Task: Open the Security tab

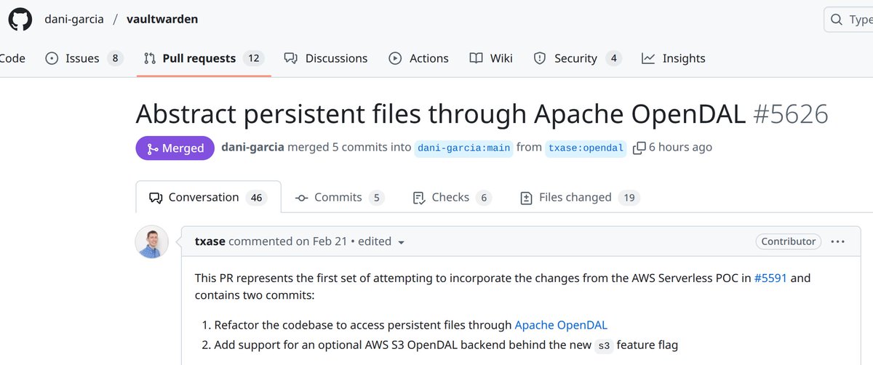Action: [x=578, y=58]
